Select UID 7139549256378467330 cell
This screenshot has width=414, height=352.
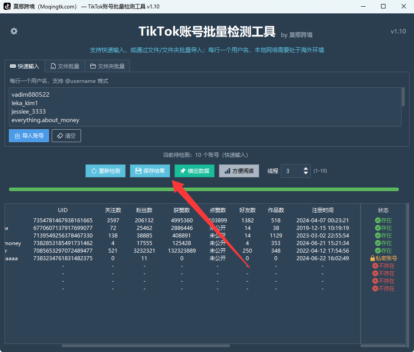click(63, 235)
